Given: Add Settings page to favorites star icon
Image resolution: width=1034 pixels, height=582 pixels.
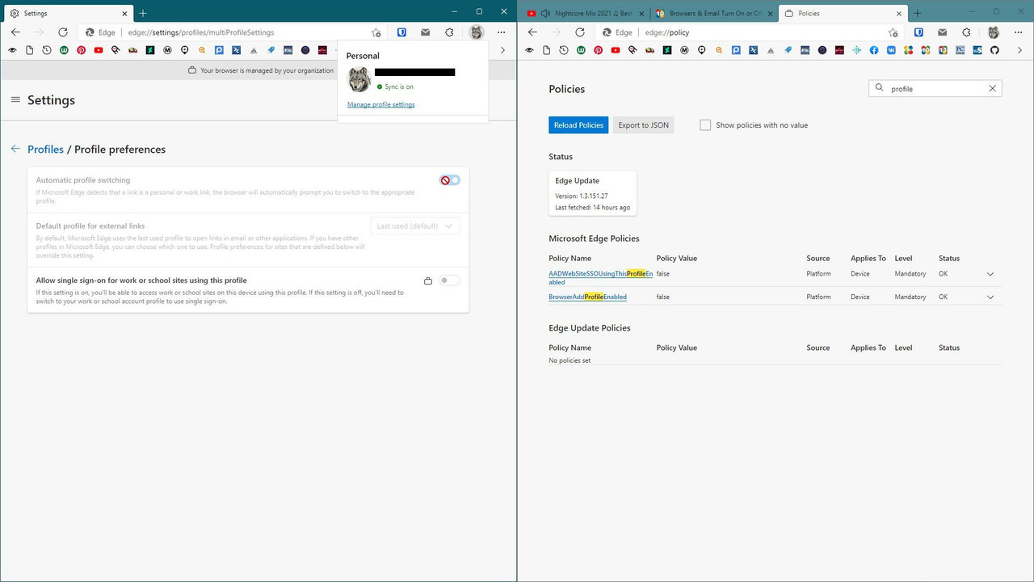Looking at the screenshot, I should click(x=376, y=32).
